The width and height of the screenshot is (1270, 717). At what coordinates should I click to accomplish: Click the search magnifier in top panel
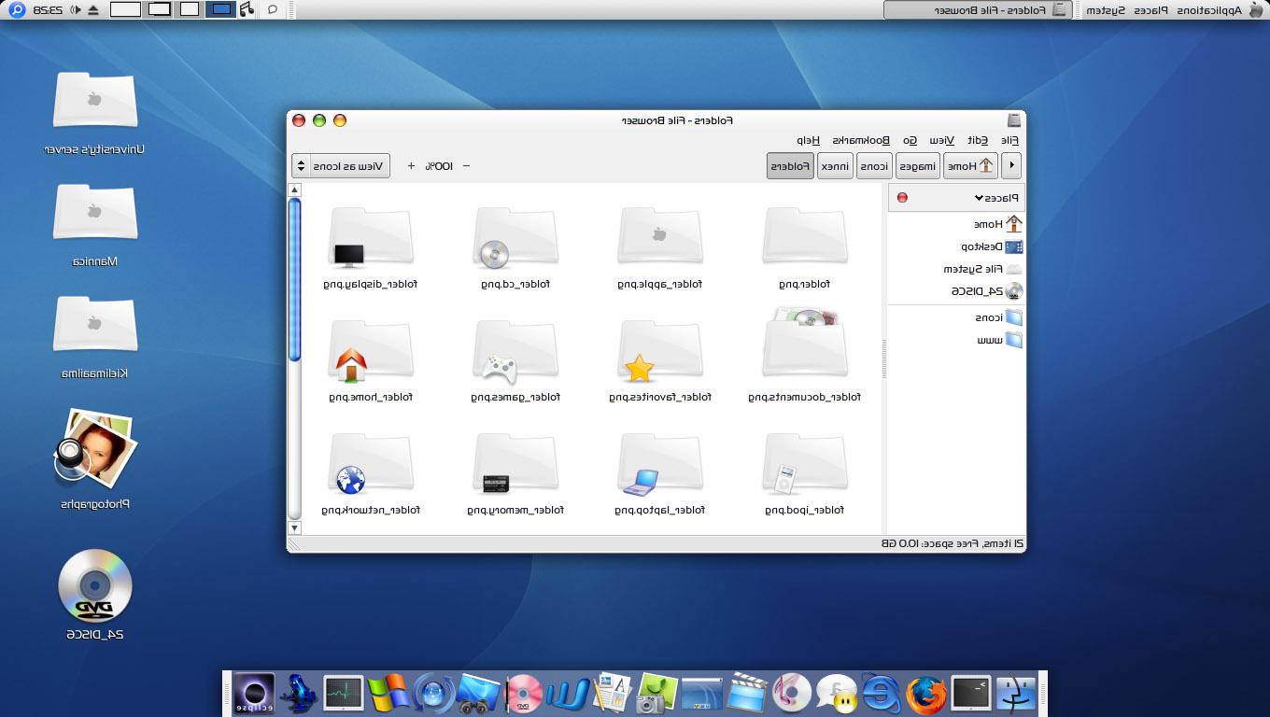coord(17,10)
